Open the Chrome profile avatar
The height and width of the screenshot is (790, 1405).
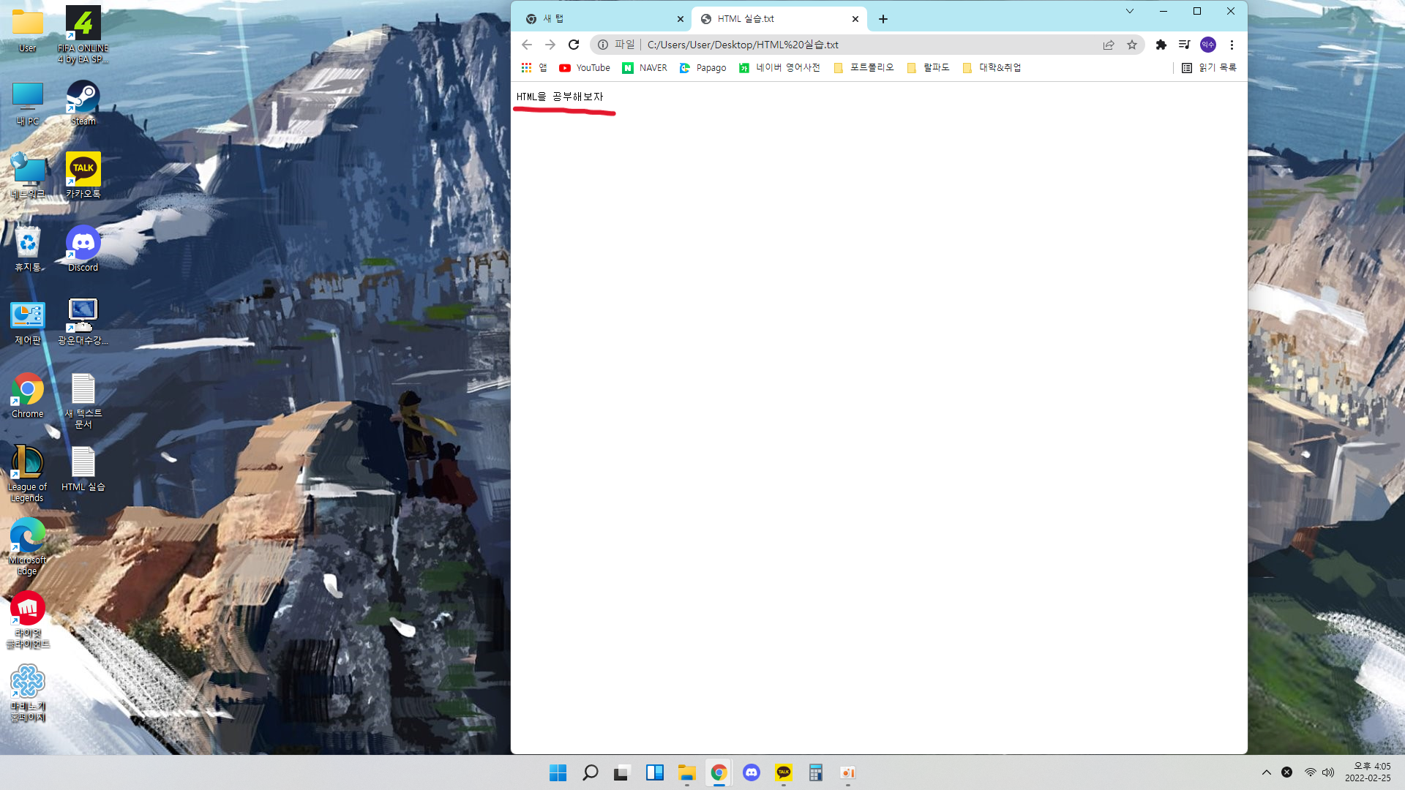1208,45
